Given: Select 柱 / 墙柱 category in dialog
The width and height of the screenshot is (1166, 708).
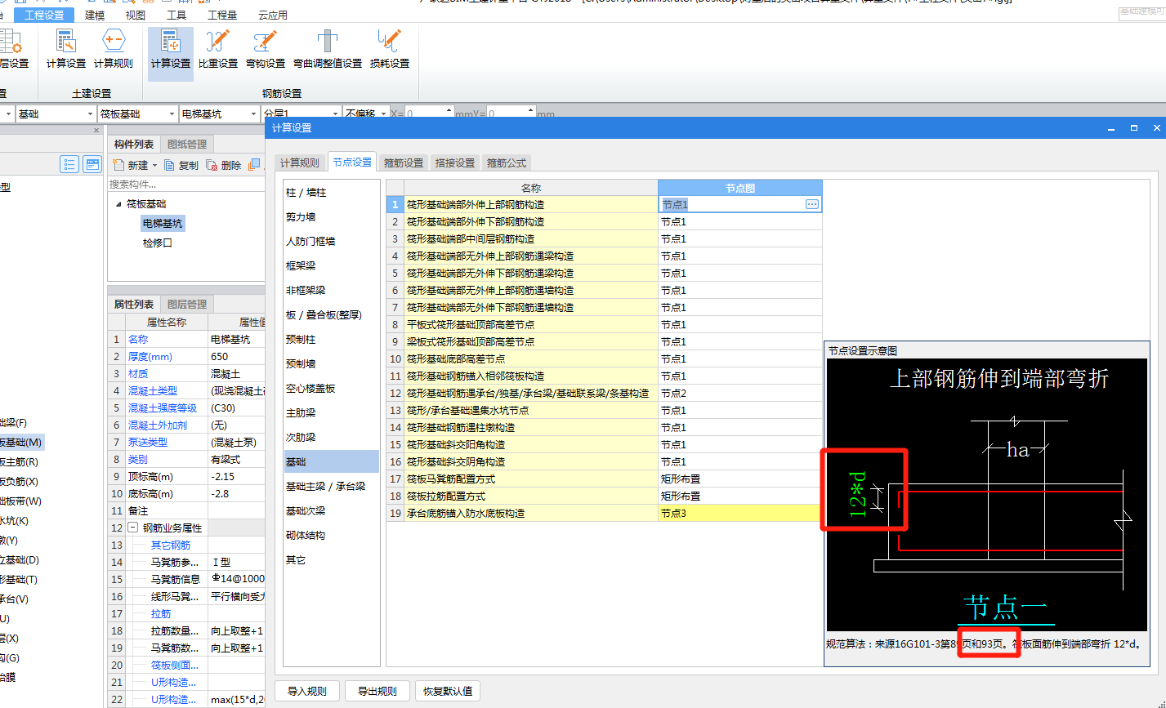Looking at the screenshot, I should click(331, 192).
